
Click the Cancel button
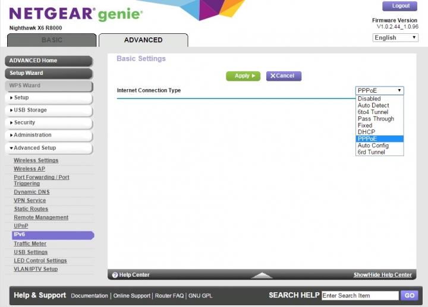284,76
